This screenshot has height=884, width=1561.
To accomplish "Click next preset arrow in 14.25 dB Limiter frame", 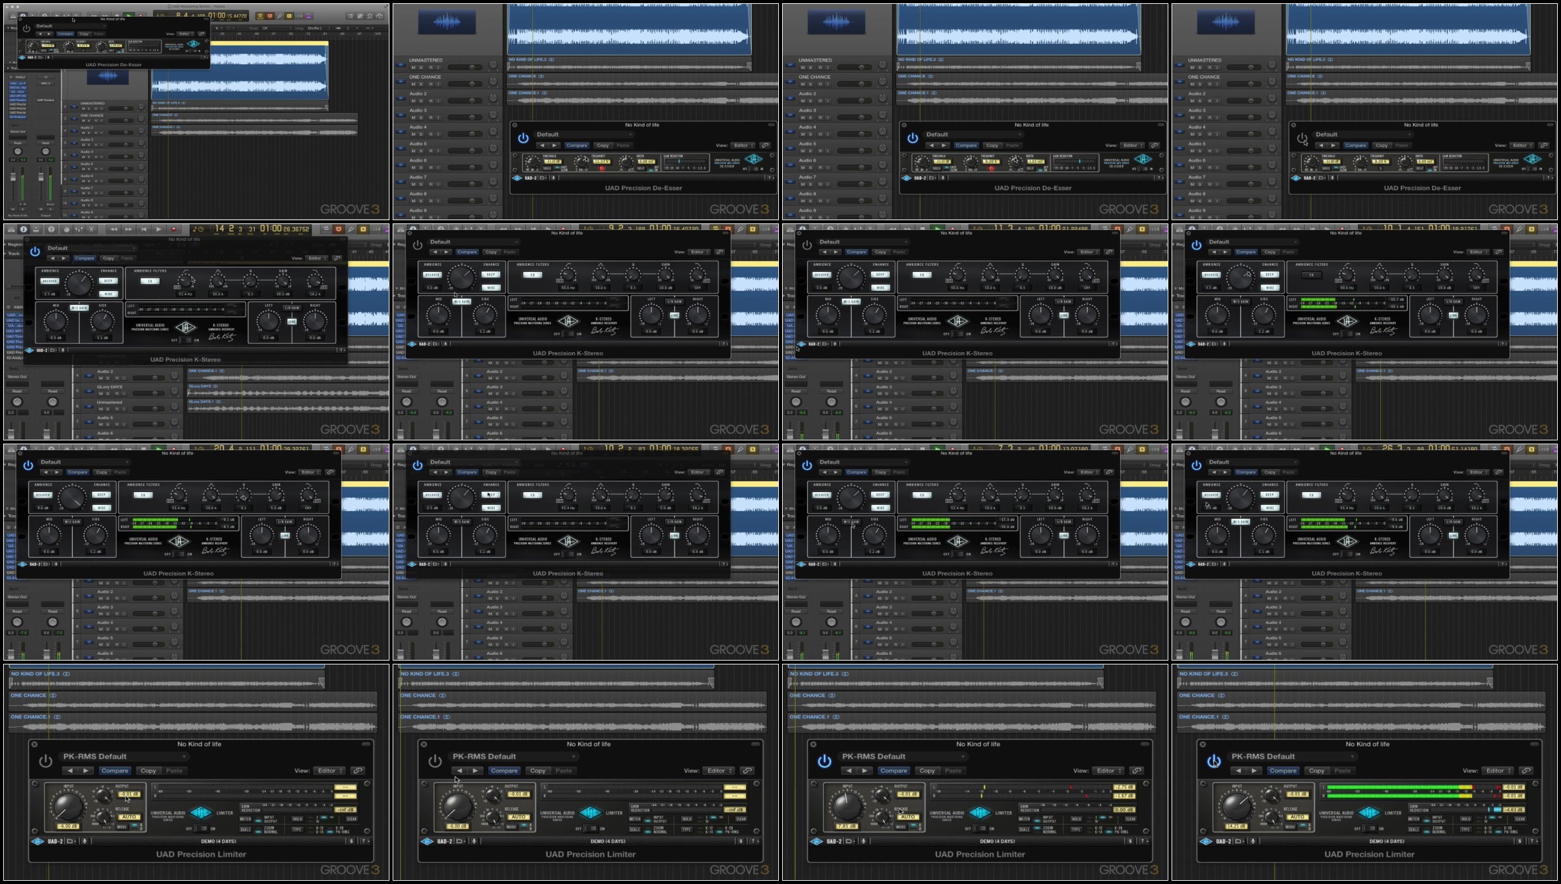I will (1254, 771).
